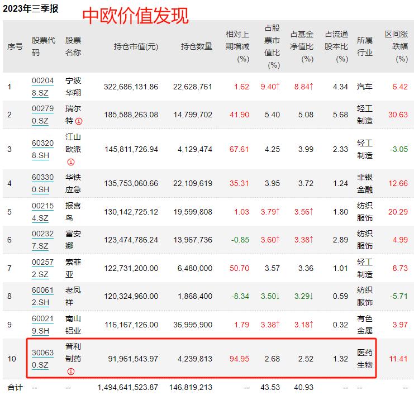Click holding value 185,588,263.08
Viewport: 414px width, 395px height.
coord(131,115)
